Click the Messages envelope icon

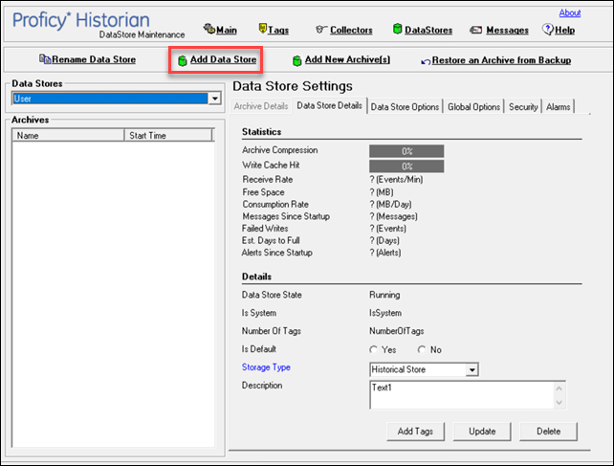click(x=475, y=30)
